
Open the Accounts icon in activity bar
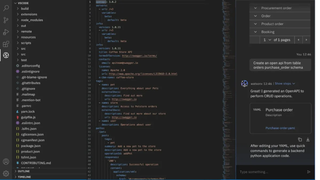(6, 162)
